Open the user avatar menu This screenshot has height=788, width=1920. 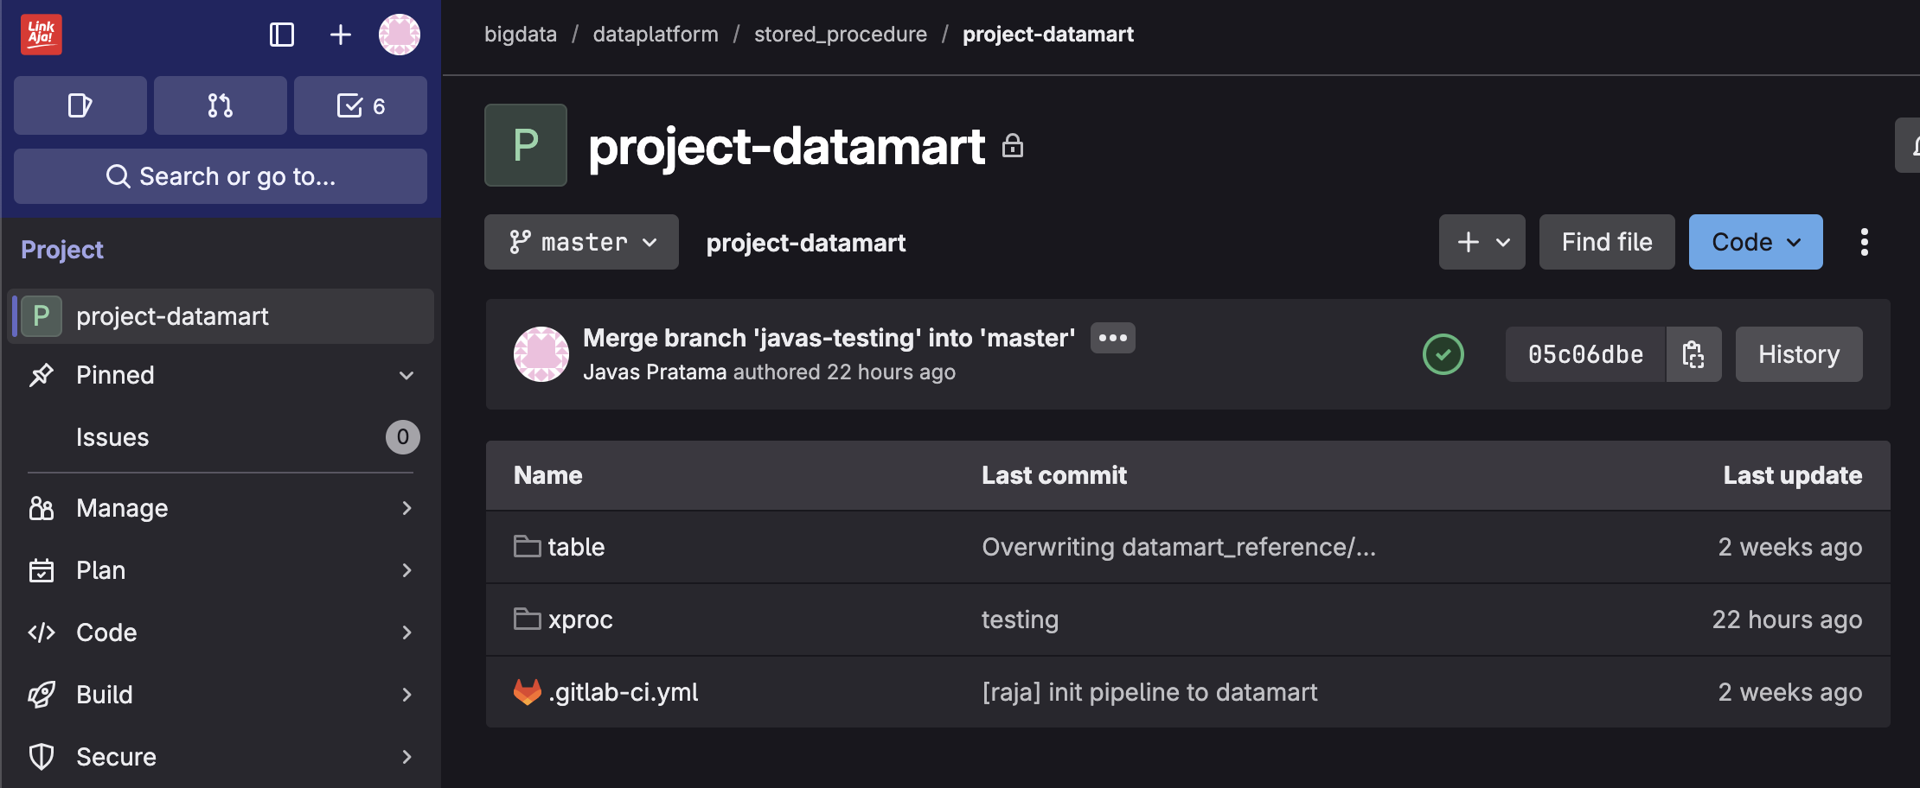coord(400,35)
